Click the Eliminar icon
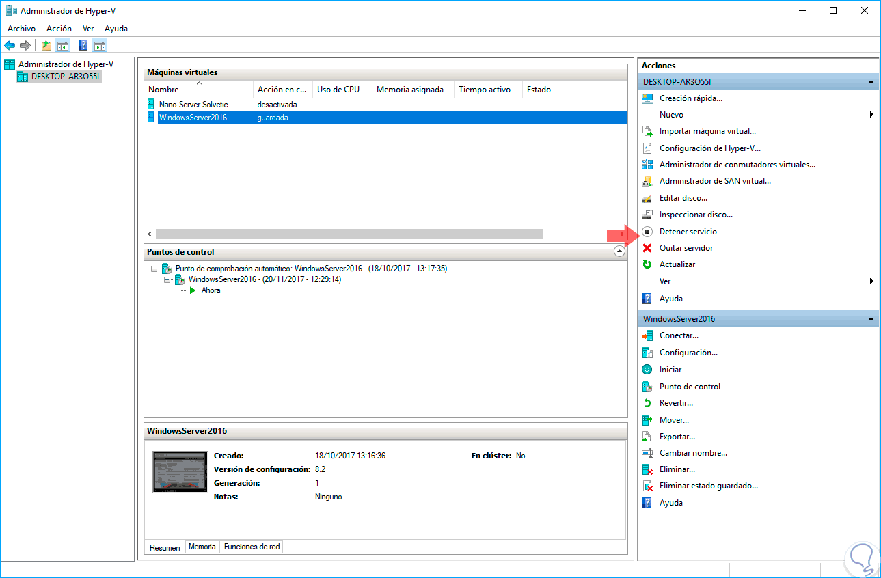 tap(647, 469)
